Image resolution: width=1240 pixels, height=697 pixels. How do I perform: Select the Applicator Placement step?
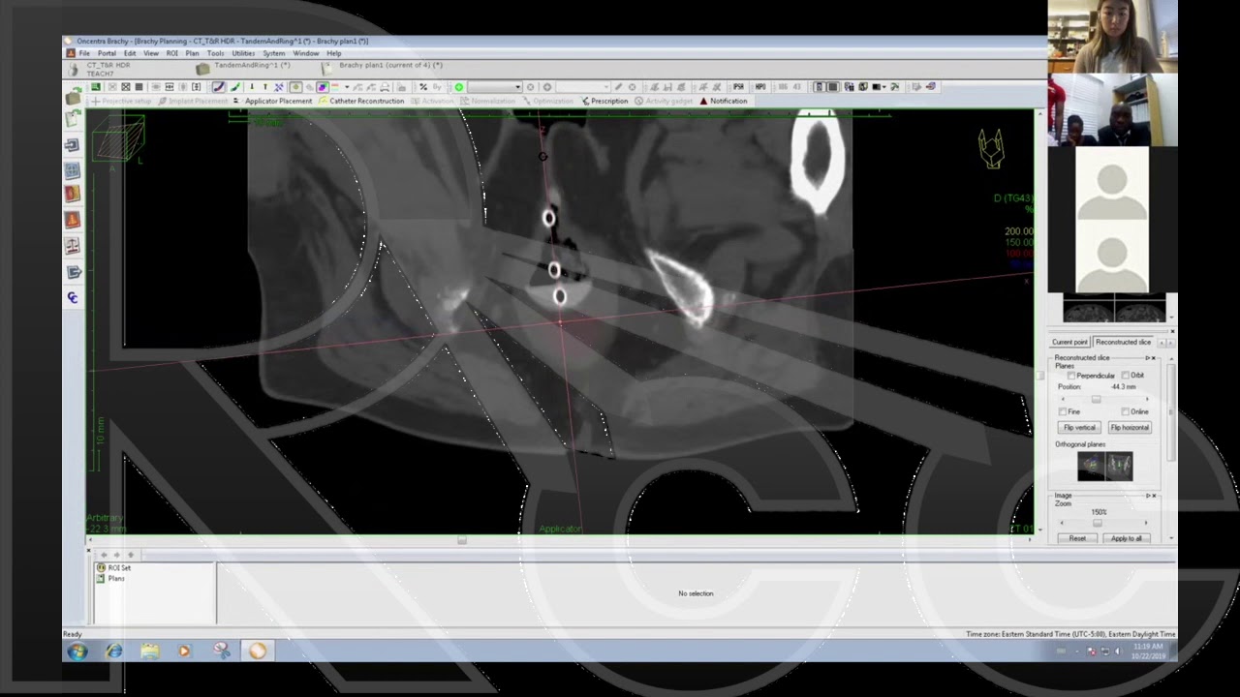pyautogui.click(x=271, y=101)
